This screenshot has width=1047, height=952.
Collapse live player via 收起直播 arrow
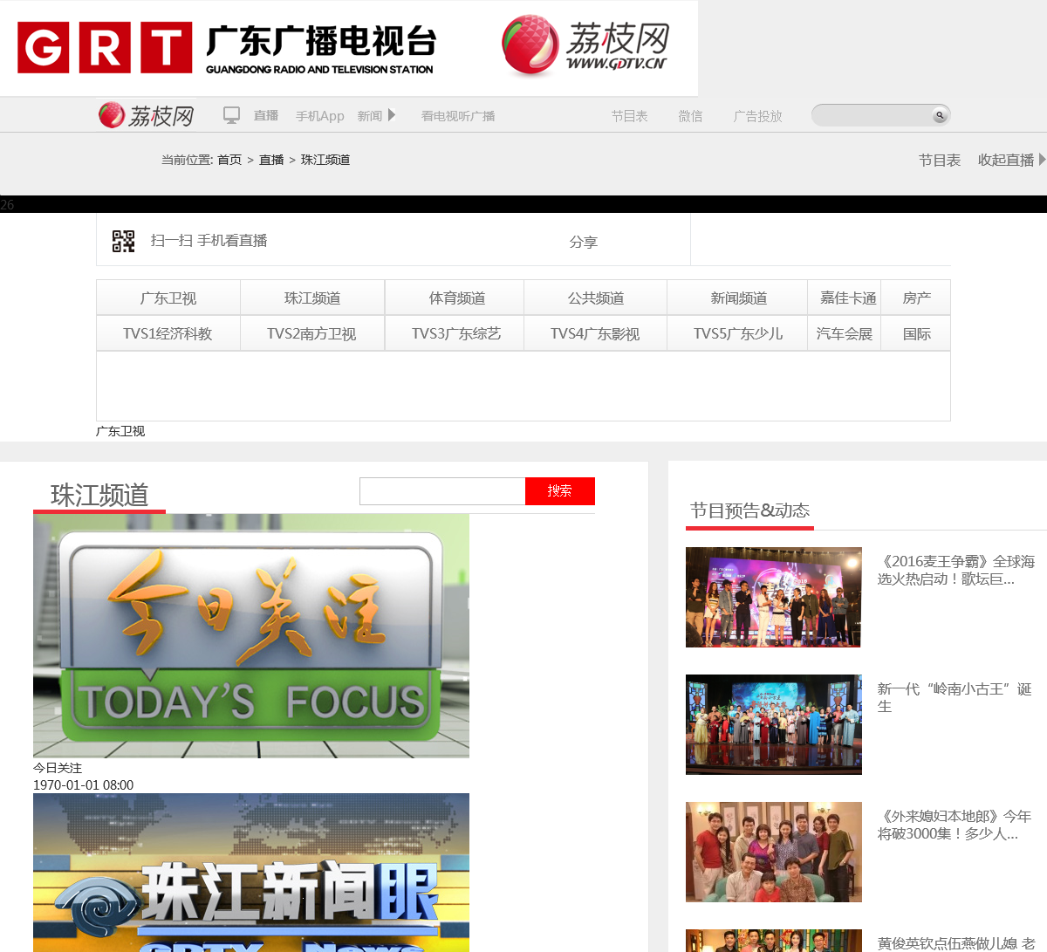1042,160
